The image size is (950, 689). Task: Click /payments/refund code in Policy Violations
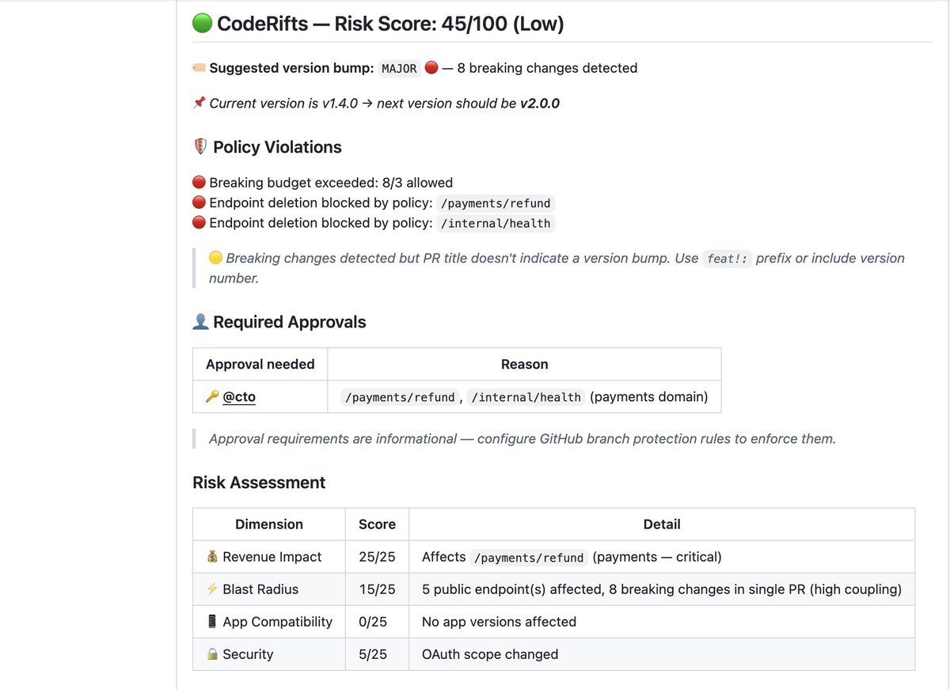point(496,203)
